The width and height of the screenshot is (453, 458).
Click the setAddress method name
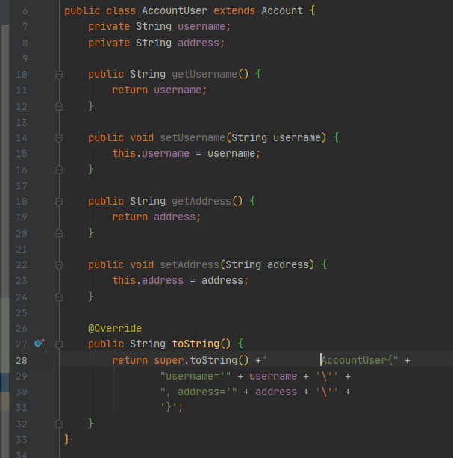click(190, 264)
